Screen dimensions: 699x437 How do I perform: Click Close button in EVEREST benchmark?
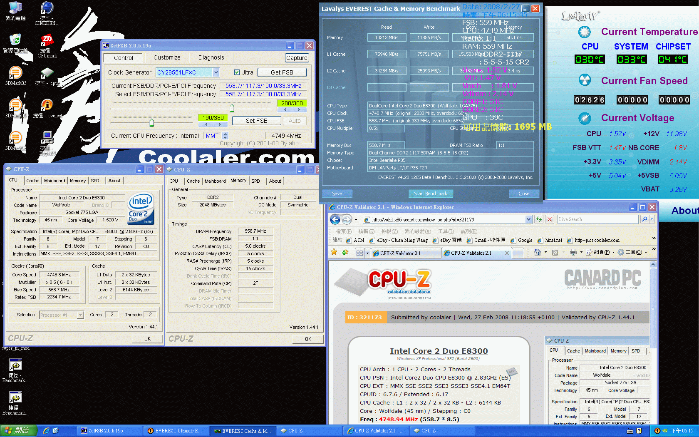pos(524,194)
